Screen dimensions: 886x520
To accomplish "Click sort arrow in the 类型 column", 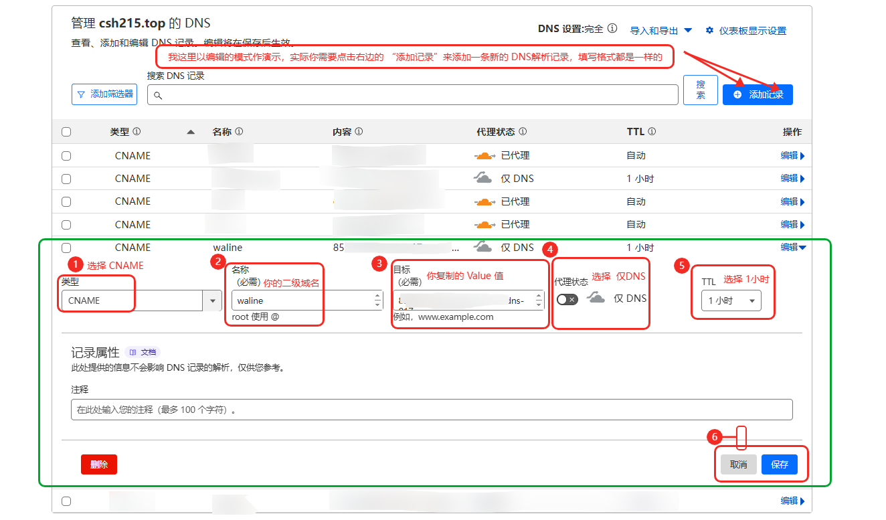I will click(x=191, y=133).
